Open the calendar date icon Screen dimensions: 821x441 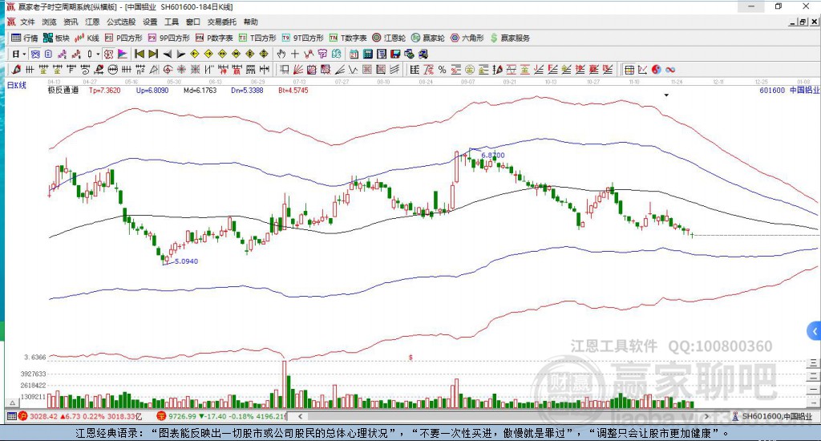pyautogui.click(x=354, y=54)
